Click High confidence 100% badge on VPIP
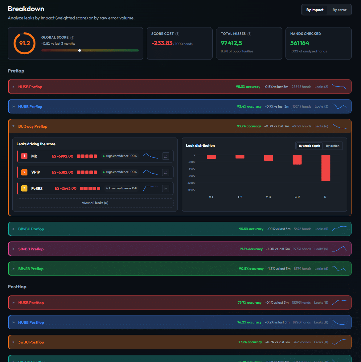The image size is (361, 362). 120,172
